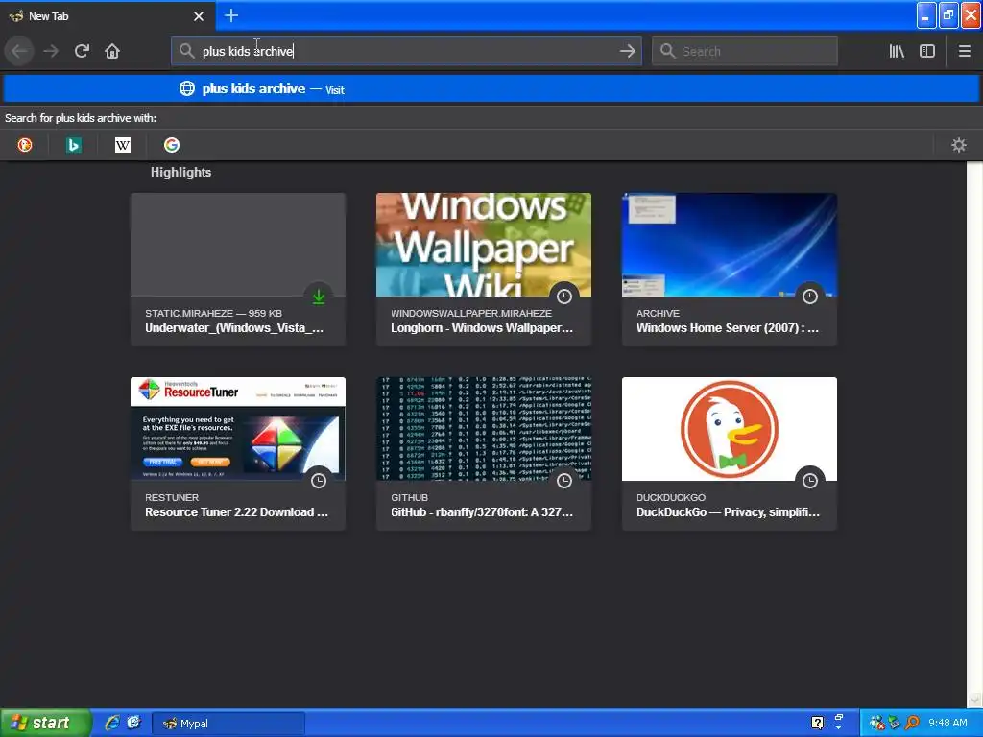
Task: Open the DuckDuckGo duck logo thumbnail
Action: click(x=730, y=429)
